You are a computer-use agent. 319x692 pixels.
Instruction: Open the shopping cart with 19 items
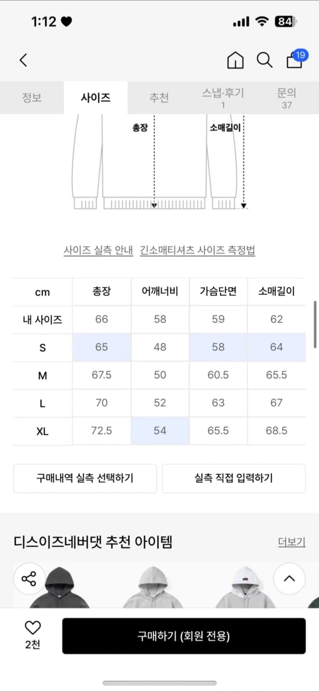[294, 61]
